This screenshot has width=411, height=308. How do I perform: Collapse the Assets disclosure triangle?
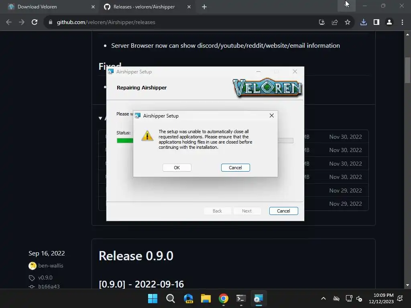click(x=100, y=118)
